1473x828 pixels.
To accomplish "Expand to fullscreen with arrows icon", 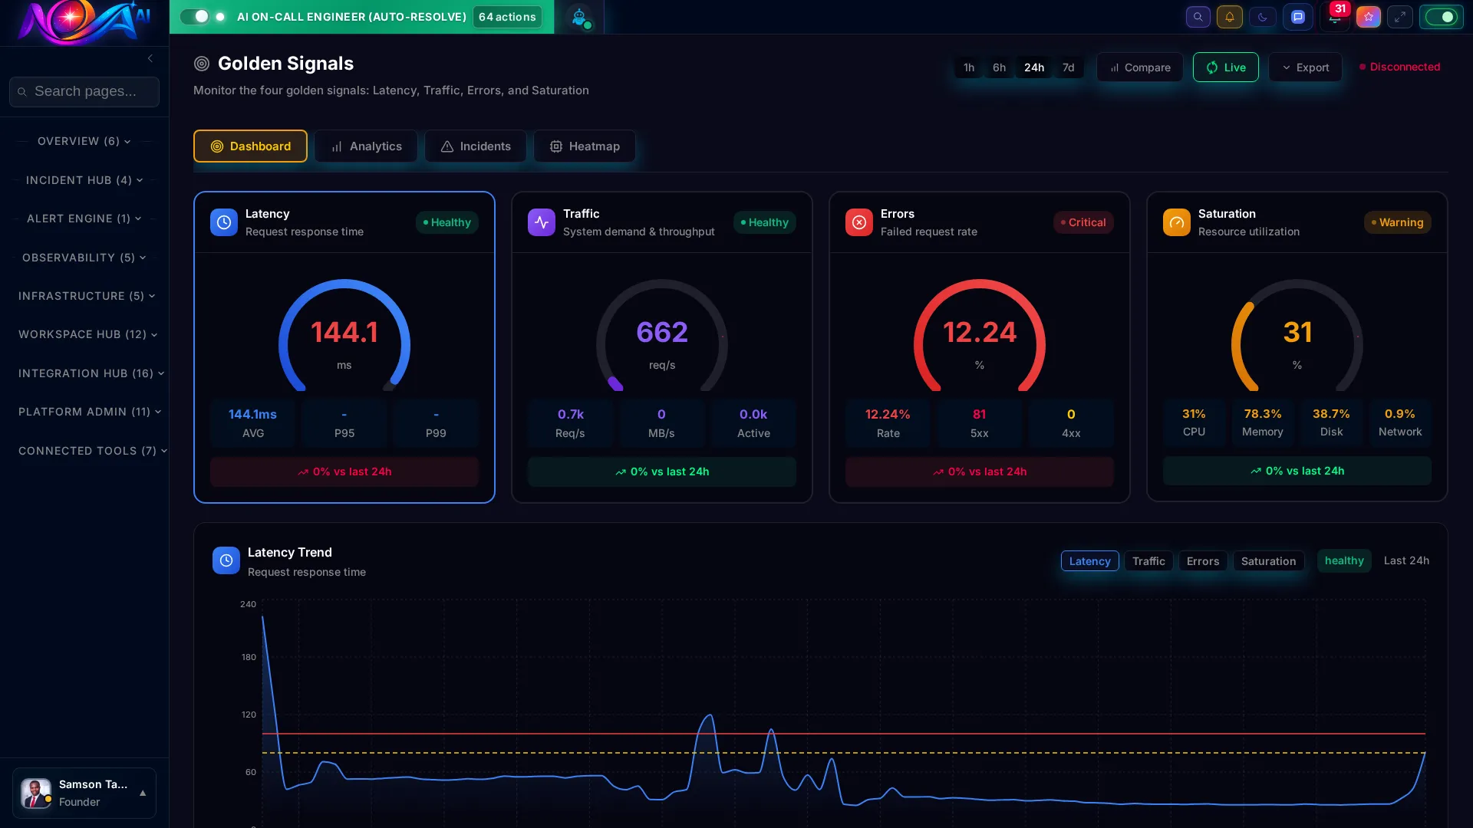I will [1401, 17].
